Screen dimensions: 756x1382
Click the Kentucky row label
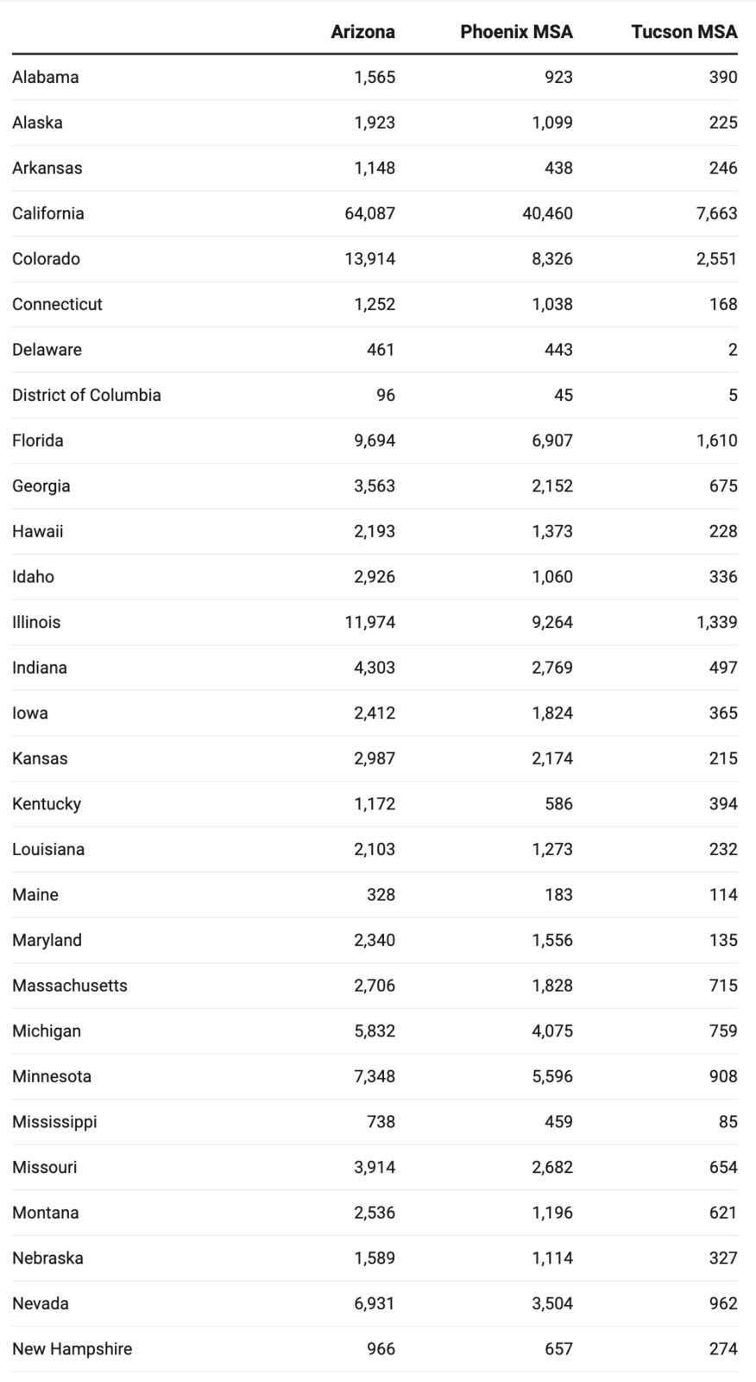pyautogui.click(x=47, y=804)
